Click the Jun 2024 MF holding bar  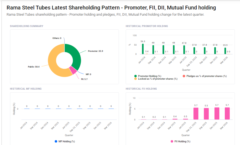click(x=27, y=109)
